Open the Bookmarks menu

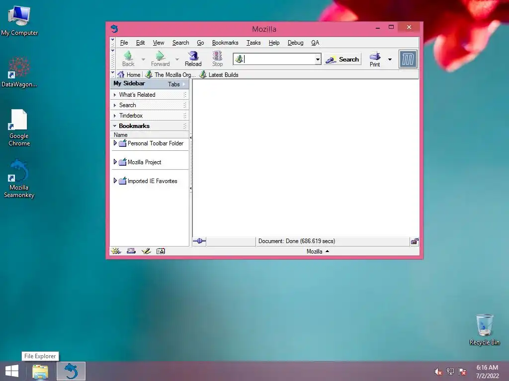[225, 43]
